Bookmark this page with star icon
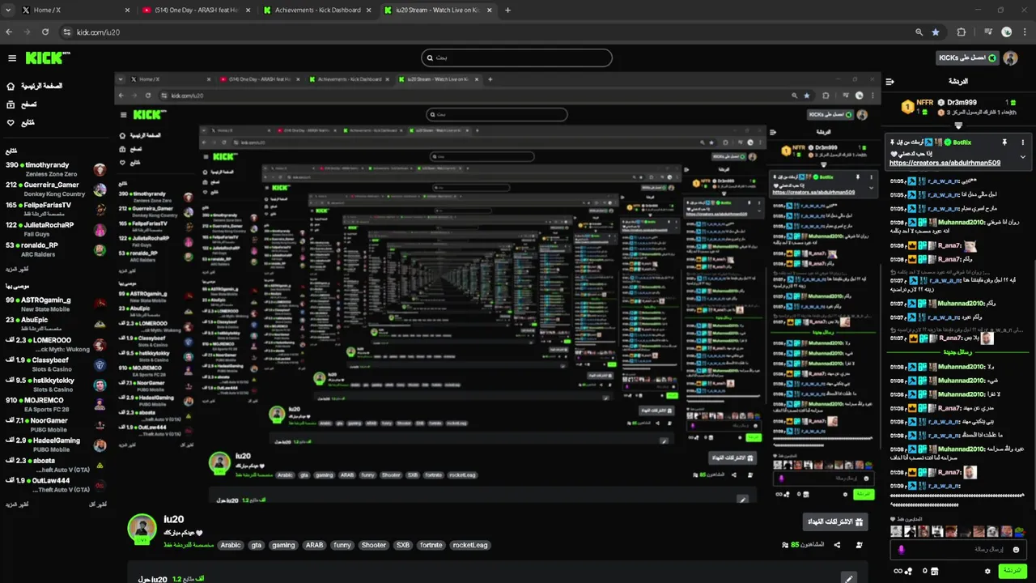The height and width of the screenshot is (583, 1036). pyautogui.click(x=936, y=32)
